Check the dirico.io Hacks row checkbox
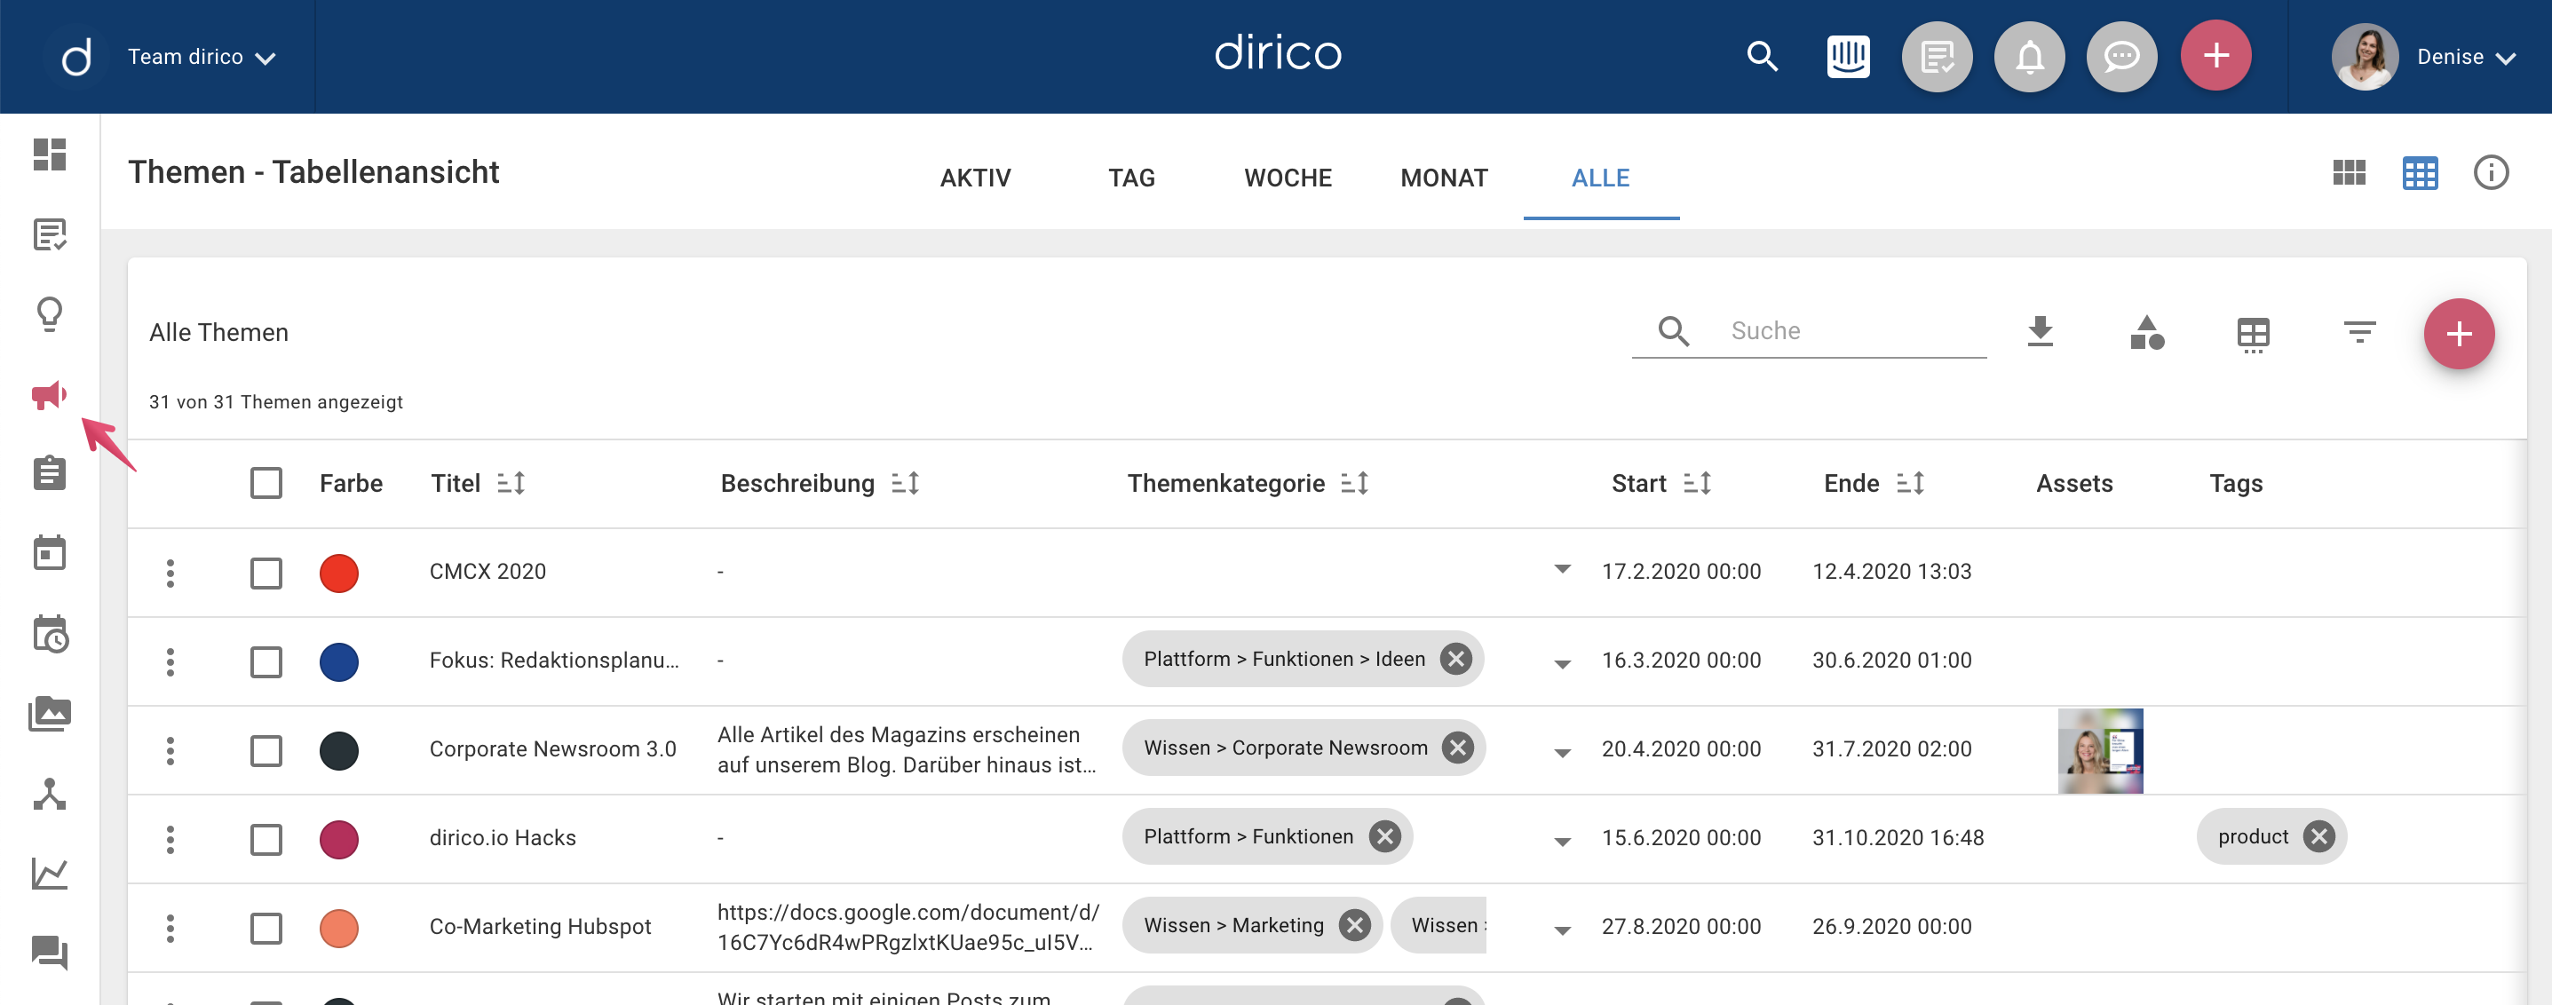 pos(266,840)
